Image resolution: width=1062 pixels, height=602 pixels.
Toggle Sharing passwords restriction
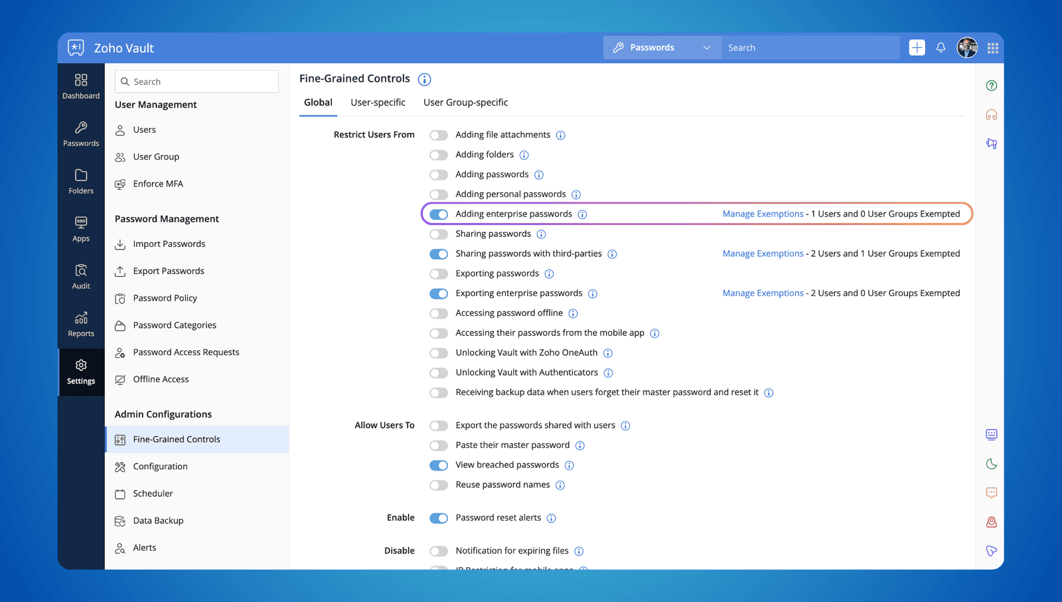coord(439,234)
